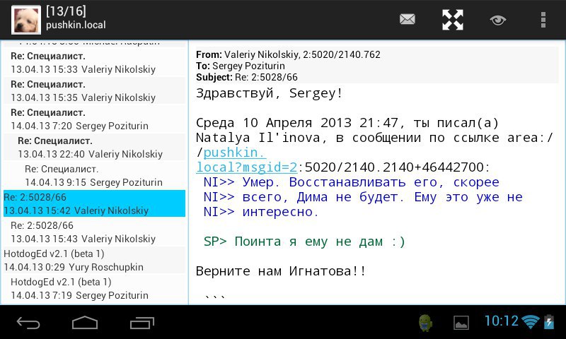The height and width of the screenshot is (339, 566).
Task: Open message Re: 2:5028/66 from 13.04.13 15:43
Action: (x=94, y=232)
